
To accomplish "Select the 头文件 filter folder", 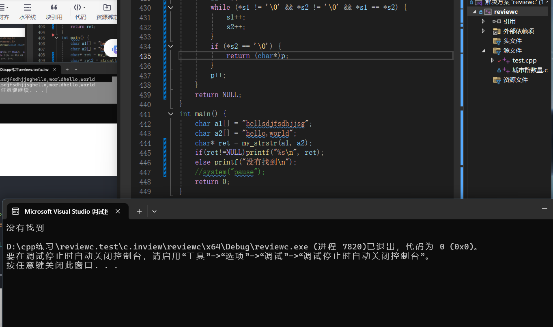I will 512,41.
